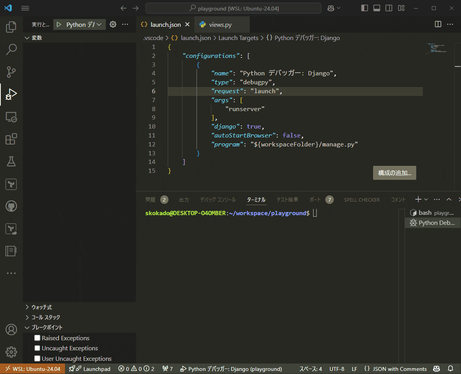Click the debug launch settings gear icon
Screen dimensions: 461x374
pos(112,24)
